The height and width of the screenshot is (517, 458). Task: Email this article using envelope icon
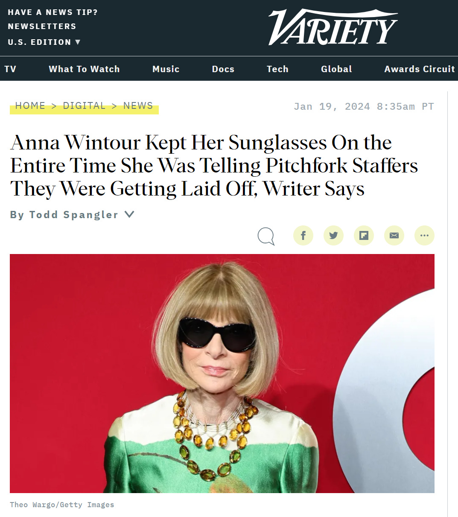click(394, 235)
